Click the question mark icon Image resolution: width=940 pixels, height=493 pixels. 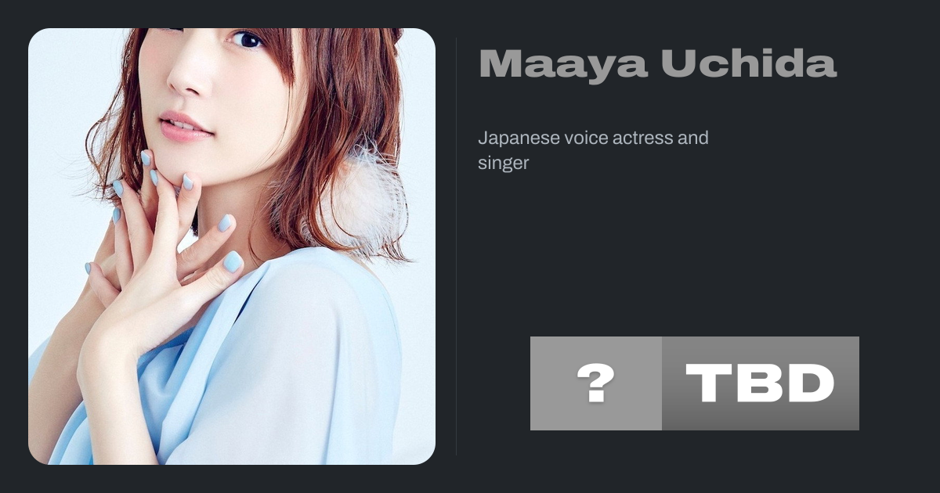click(595, 383)
